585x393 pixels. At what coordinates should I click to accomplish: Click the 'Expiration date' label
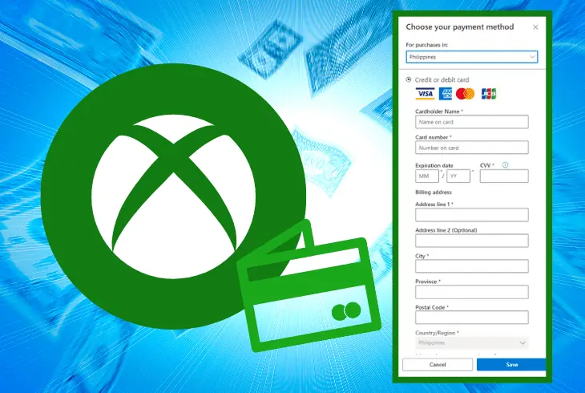pos(434,165)
